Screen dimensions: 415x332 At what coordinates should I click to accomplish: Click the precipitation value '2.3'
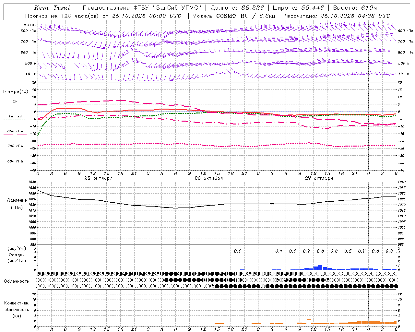[x=320, y=251]
